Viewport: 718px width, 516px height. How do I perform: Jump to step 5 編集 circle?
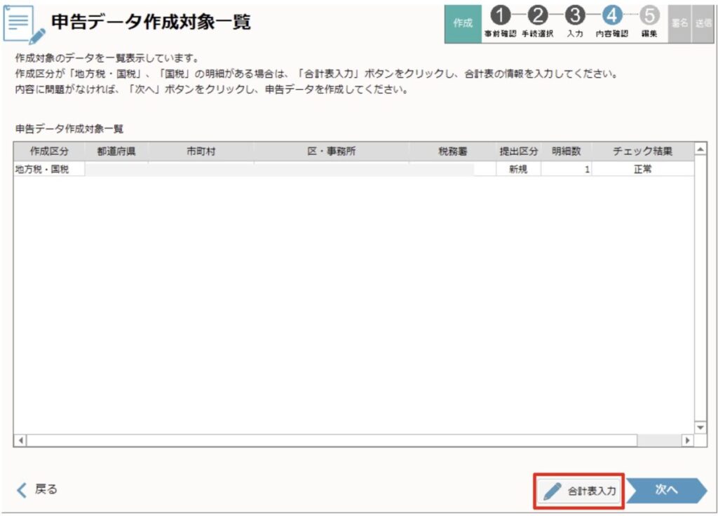pyautogui.click(x=649, y=15)
